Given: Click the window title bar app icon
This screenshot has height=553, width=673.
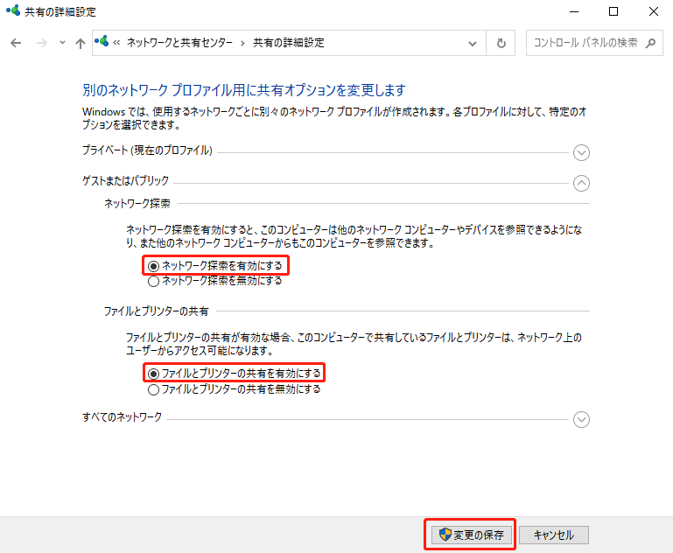Looking at the screenshot, I should [13, 10].
